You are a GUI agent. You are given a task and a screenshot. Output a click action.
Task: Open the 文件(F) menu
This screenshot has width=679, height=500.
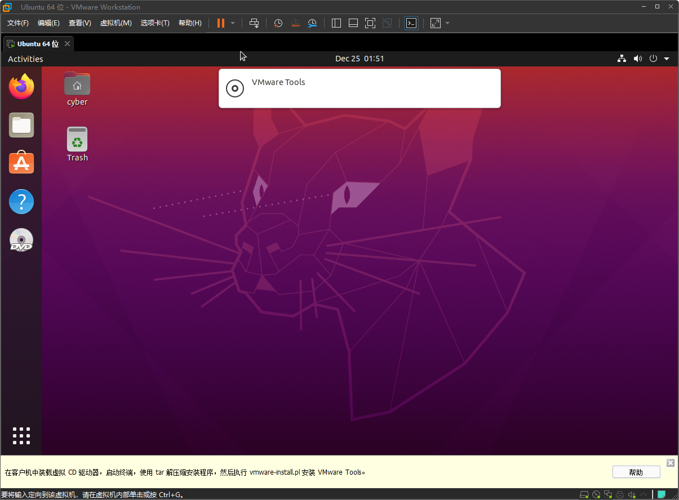(17, 23)
